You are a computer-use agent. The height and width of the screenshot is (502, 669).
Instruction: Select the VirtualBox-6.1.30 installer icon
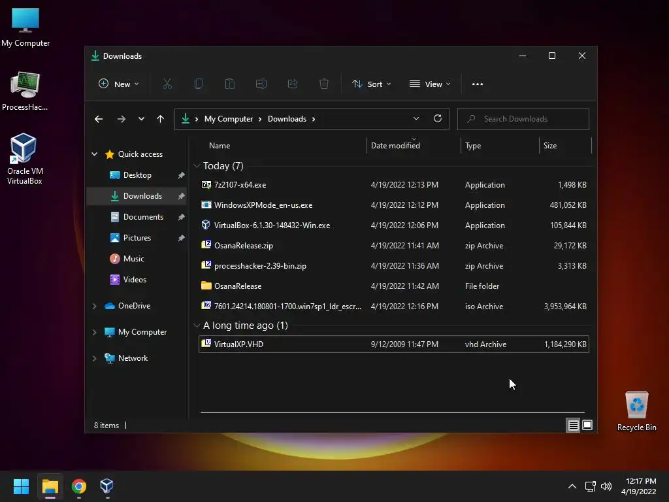(206, 225)
